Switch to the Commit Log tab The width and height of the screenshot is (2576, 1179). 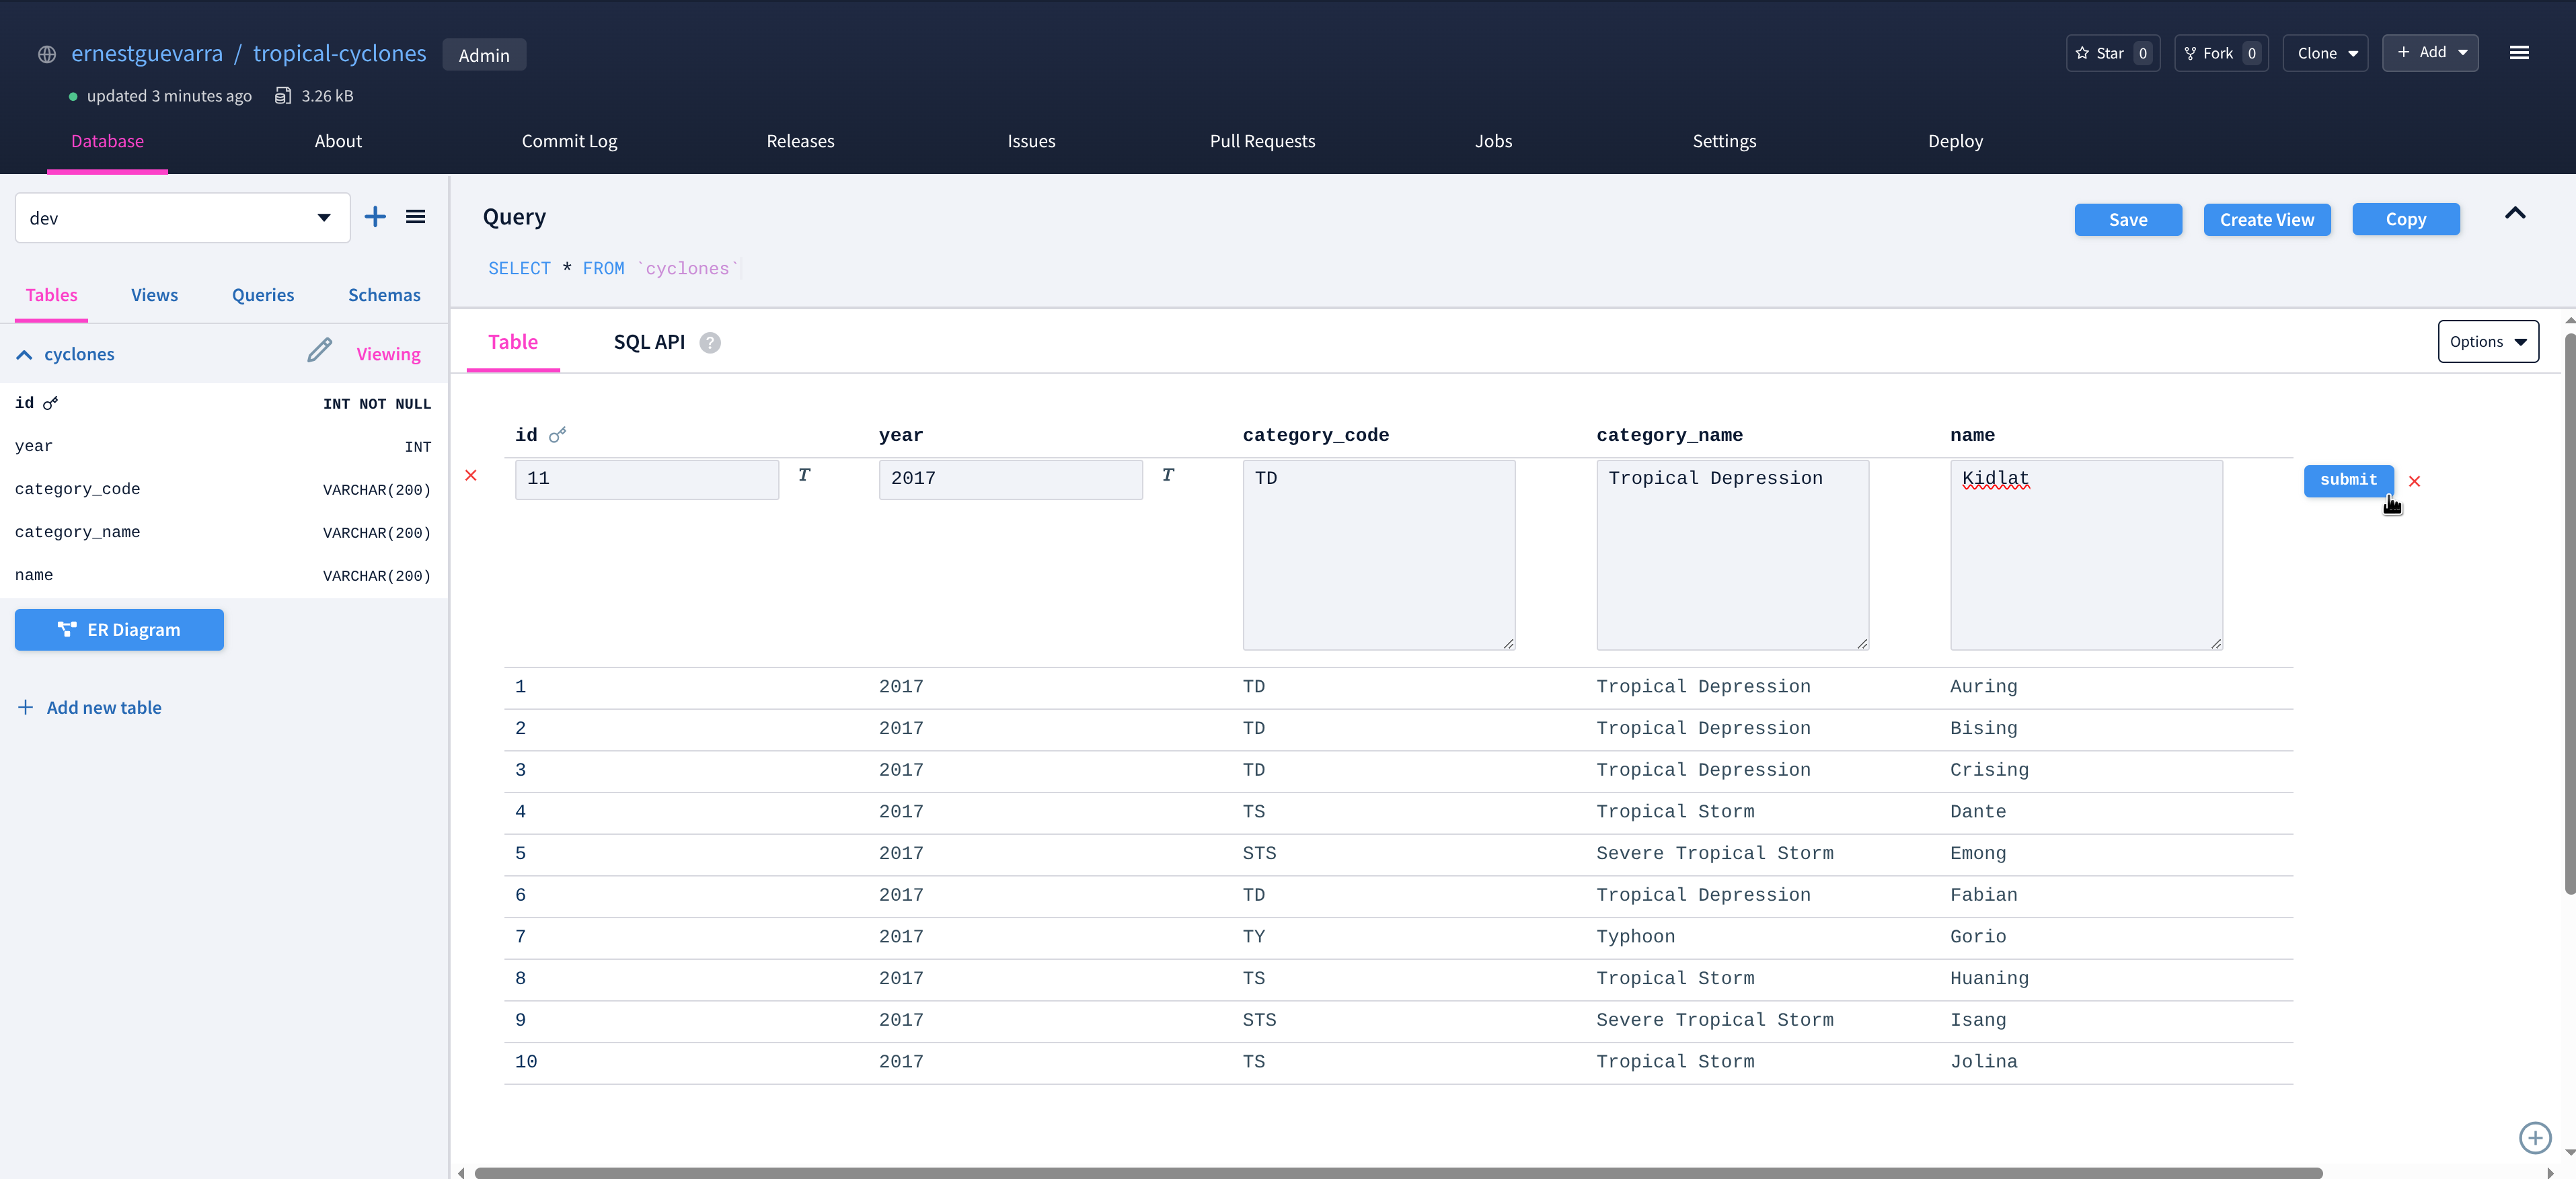point(569,141)
